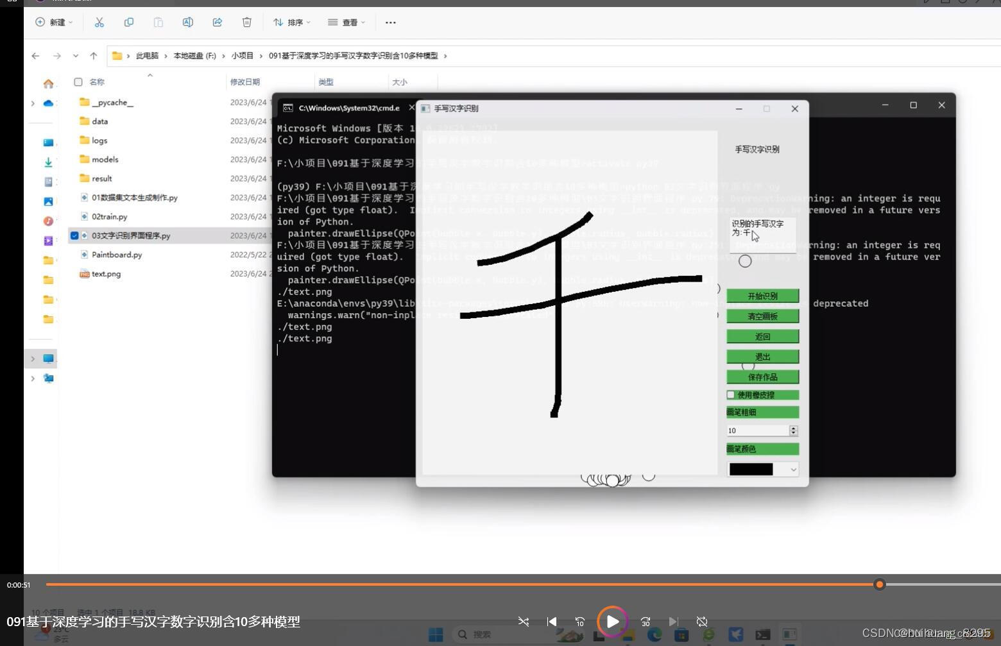Click the Cut icon in Explorer toolbar

(99, 22)
